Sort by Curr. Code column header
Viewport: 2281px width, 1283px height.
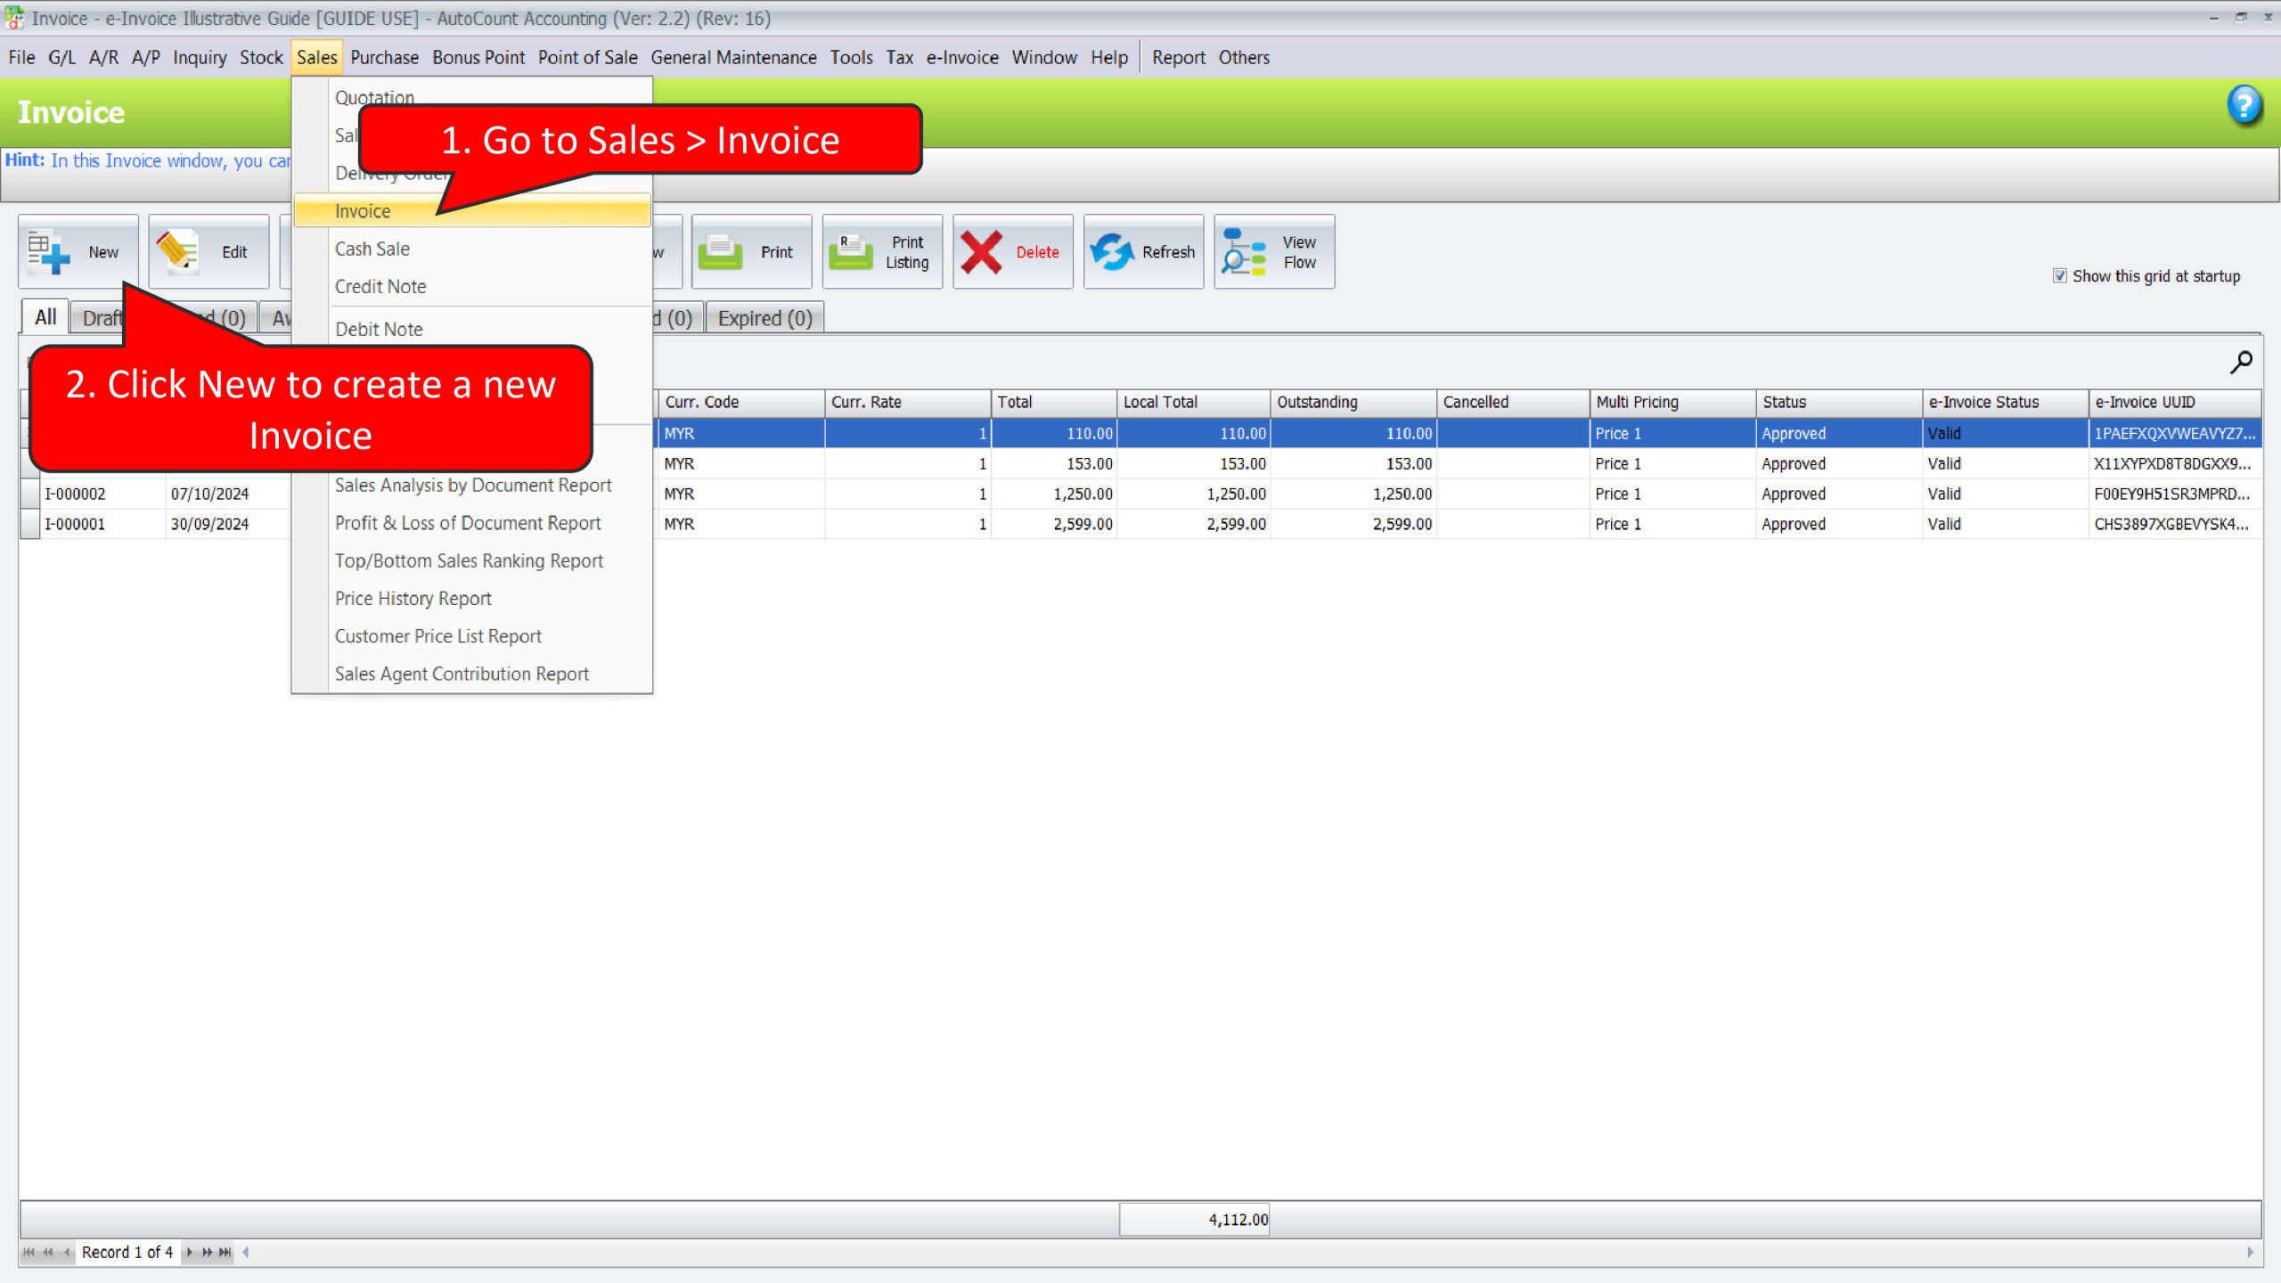[x=741, y=402]
